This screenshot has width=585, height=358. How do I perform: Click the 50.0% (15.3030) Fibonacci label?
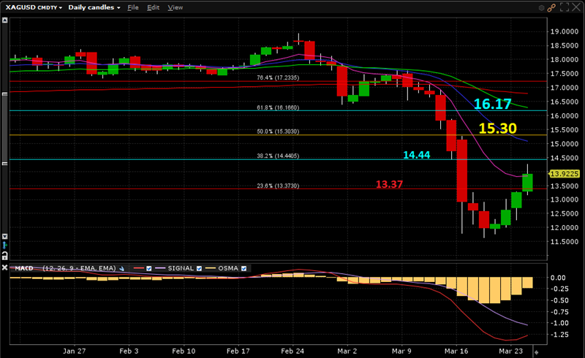point(278,132)
